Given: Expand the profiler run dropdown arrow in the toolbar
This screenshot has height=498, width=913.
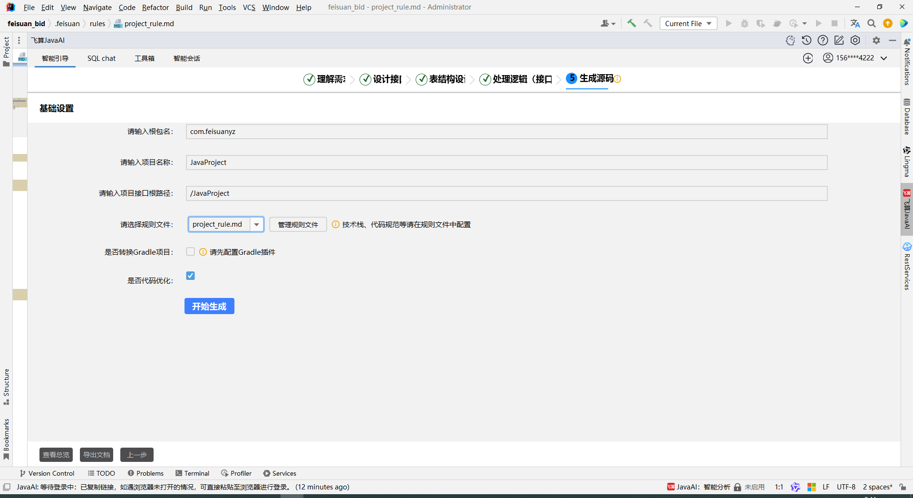Looking at the screenshot, I should 805,23.
